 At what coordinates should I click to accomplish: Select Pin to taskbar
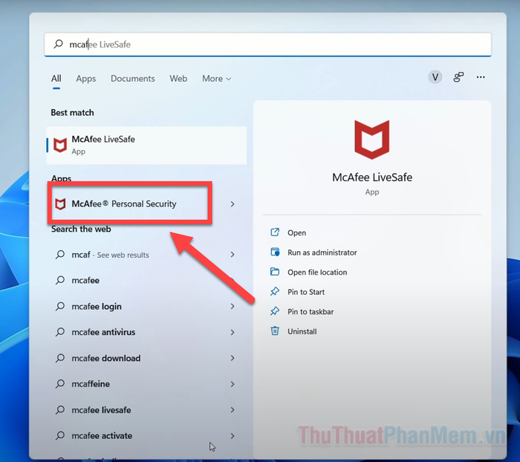(x=311, y=312)
